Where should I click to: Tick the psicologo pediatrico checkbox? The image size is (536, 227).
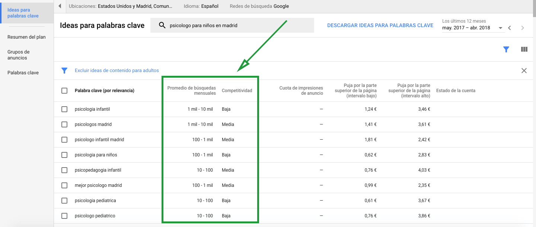click(64, 216)
